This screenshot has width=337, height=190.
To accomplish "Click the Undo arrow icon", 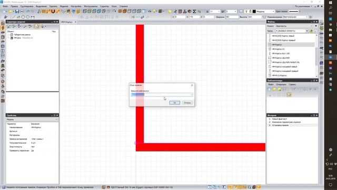I will pyautogui.click(x=27, y=12).
